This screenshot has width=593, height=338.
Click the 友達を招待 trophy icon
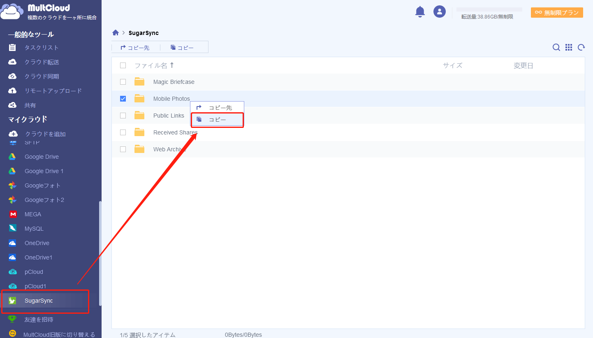click(13, 319)
